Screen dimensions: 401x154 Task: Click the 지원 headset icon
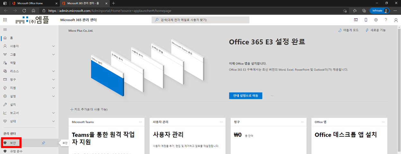pyautogui.click(x=5, y=88)
